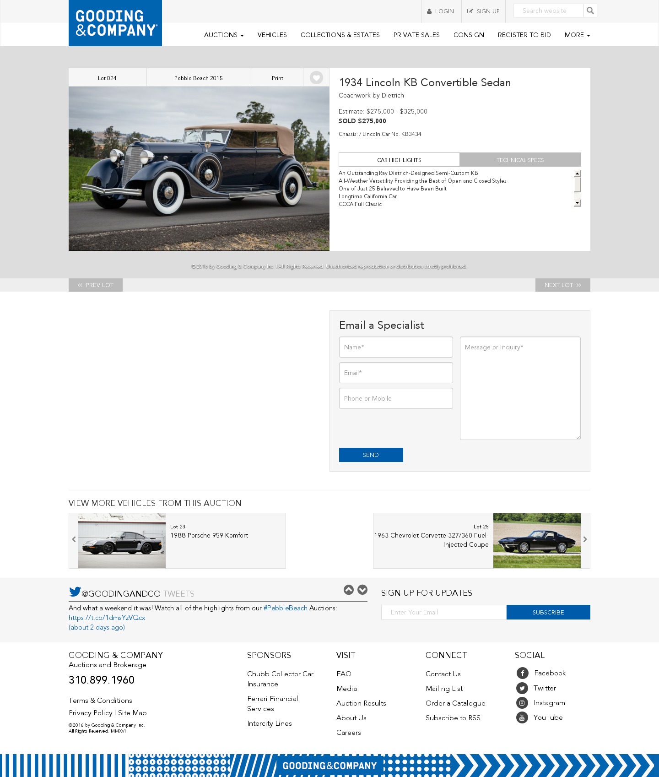
Task: Click the Twitter bird icon beside @GOODINGANDCO
Action: click(x=75, y=592)
